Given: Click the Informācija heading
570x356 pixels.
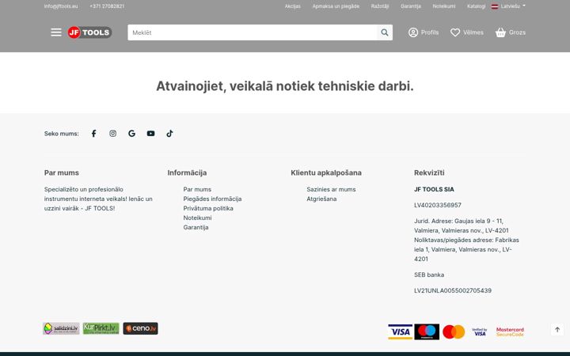Looking at the screenshot, I should (187, 172).
